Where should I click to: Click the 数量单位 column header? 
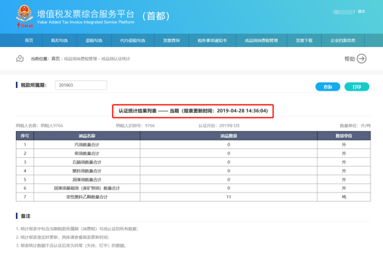344,136
